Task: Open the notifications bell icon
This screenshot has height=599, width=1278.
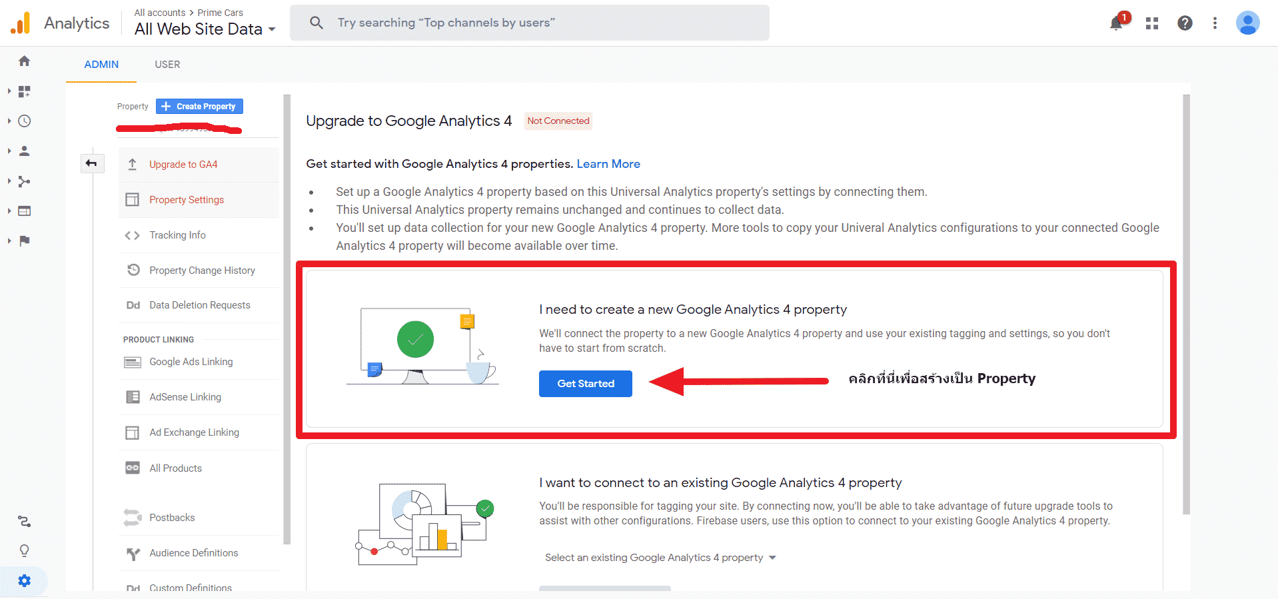Action: coord(1116,23)
